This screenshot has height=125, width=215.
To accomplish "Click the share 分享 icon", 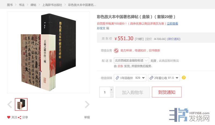I will (20, 117).
